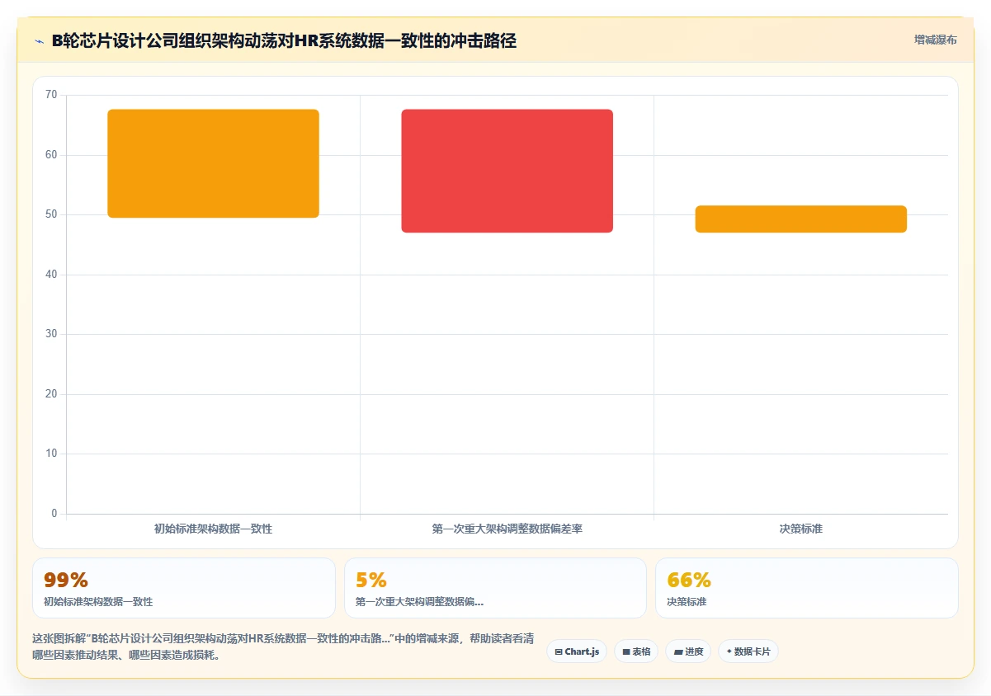Click the y-axis value 70
991x696 pixels.
[x=51, y=95]
